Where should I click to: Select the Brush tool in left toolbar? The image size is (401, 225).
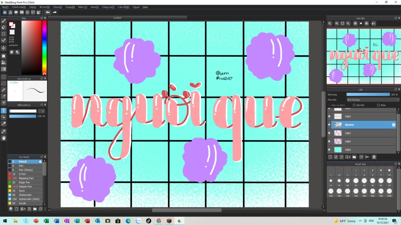pyautogui.click(x=4, y=21)
